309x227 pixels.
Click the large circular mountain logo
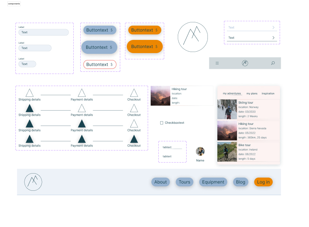[x=193, y=37]
